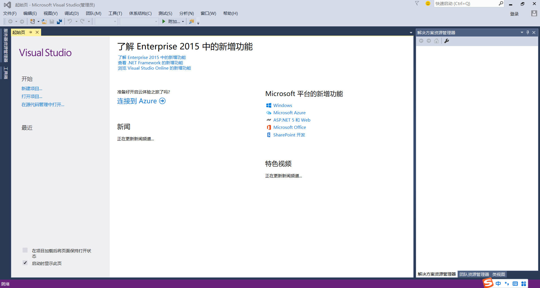Click Solution Explorer properties wrench icon
540x288 pixels.
coord(447,41)
